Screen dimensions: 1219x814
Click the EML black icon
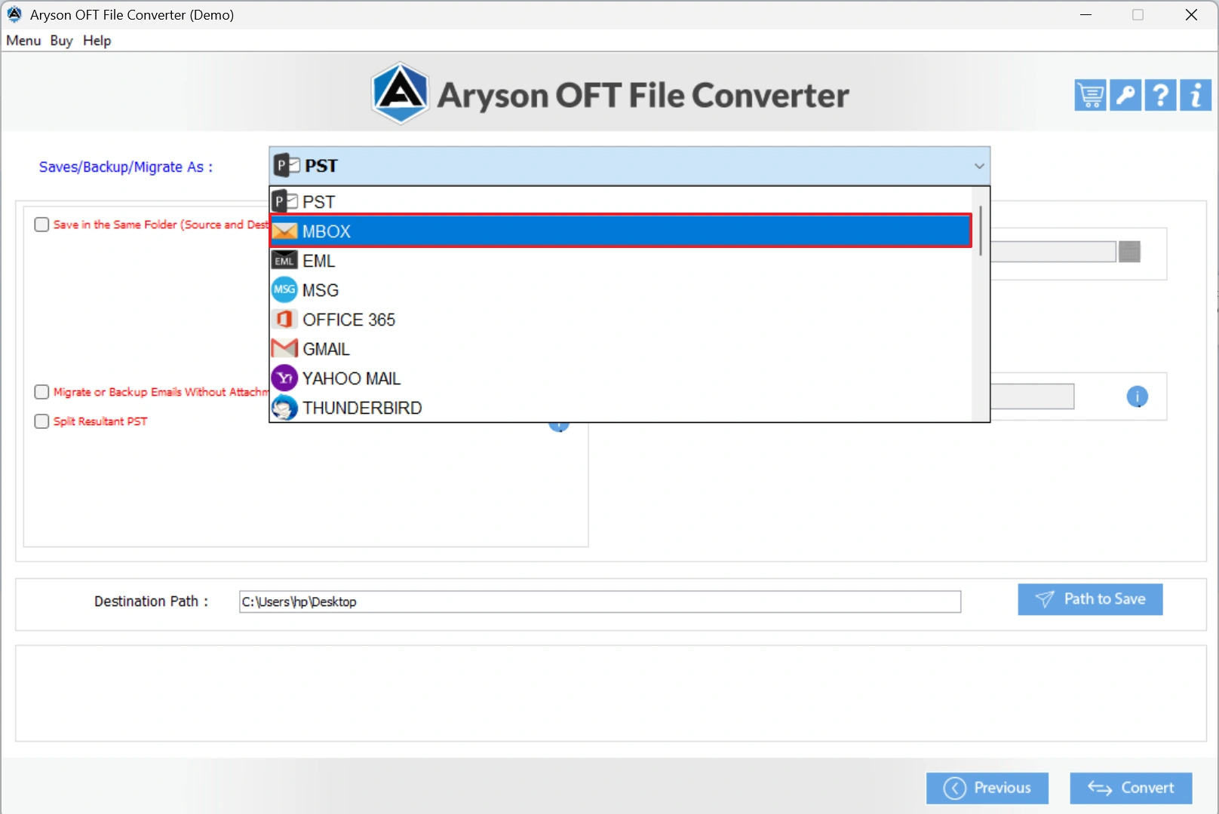coord(284,261)
